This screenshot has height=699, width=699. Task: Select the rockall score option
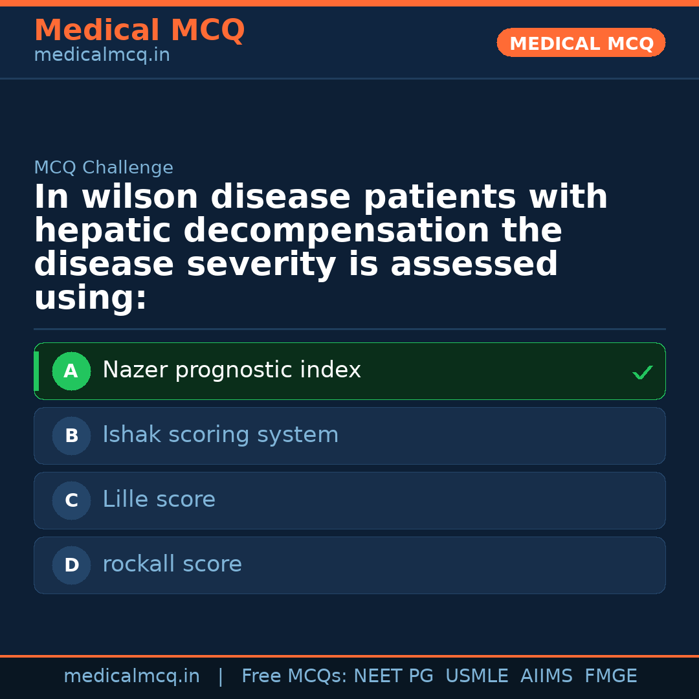[172, 564]
